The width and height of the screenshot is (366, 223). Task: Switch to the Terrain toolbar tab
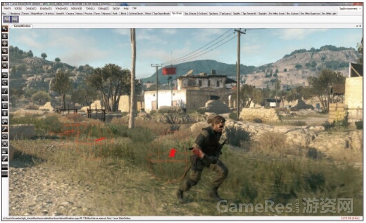26,14
